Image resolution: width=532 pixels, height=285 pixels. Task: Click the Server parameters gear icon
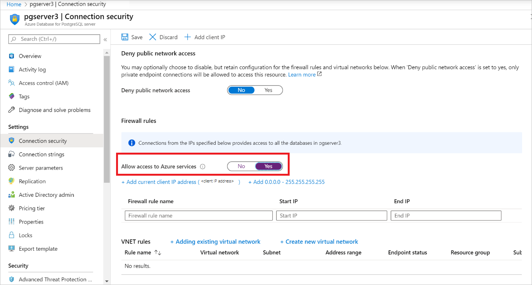point(11,168)
